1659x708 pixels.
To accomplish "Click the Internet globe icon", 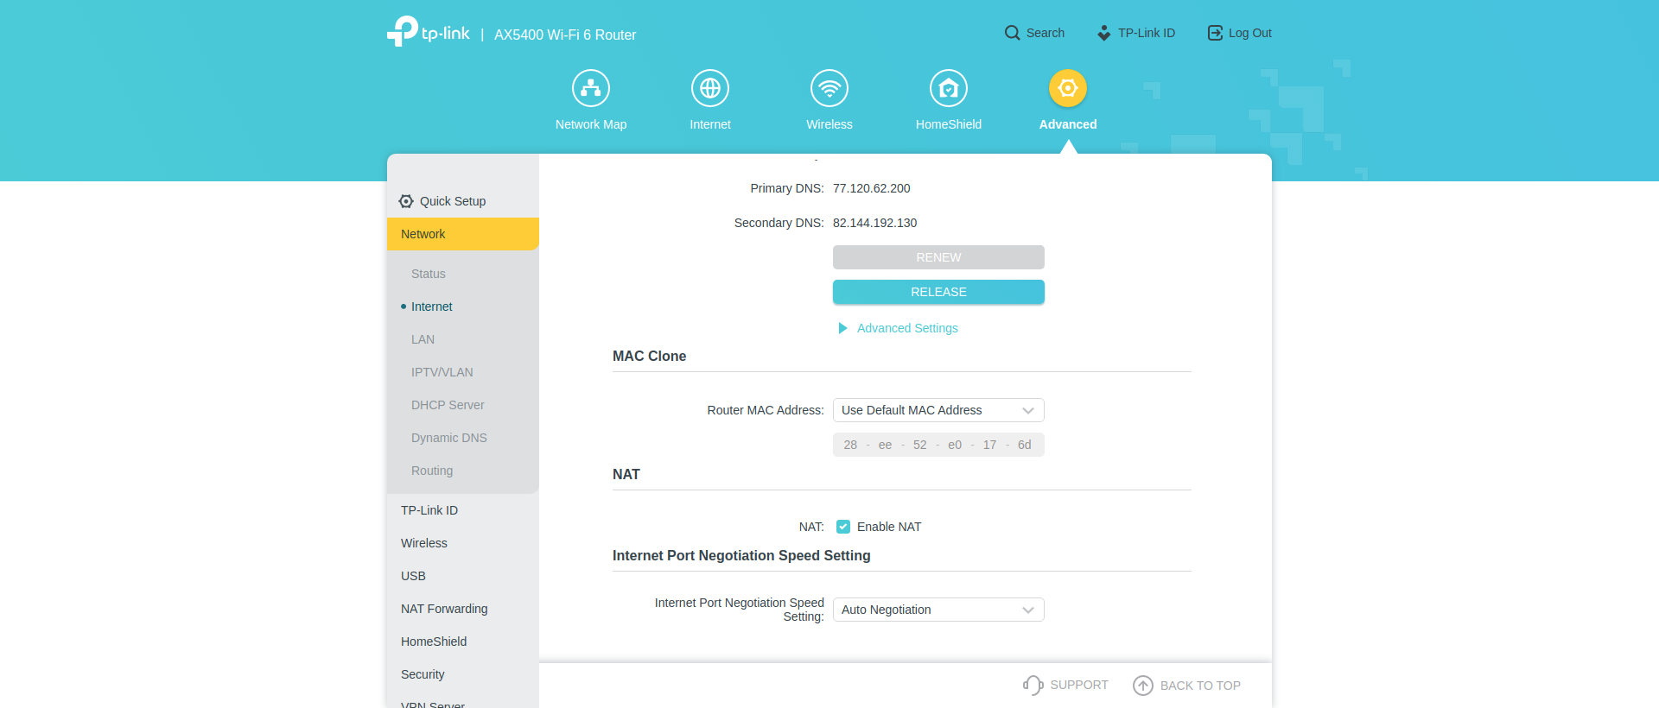I will [x=710, y=88].
